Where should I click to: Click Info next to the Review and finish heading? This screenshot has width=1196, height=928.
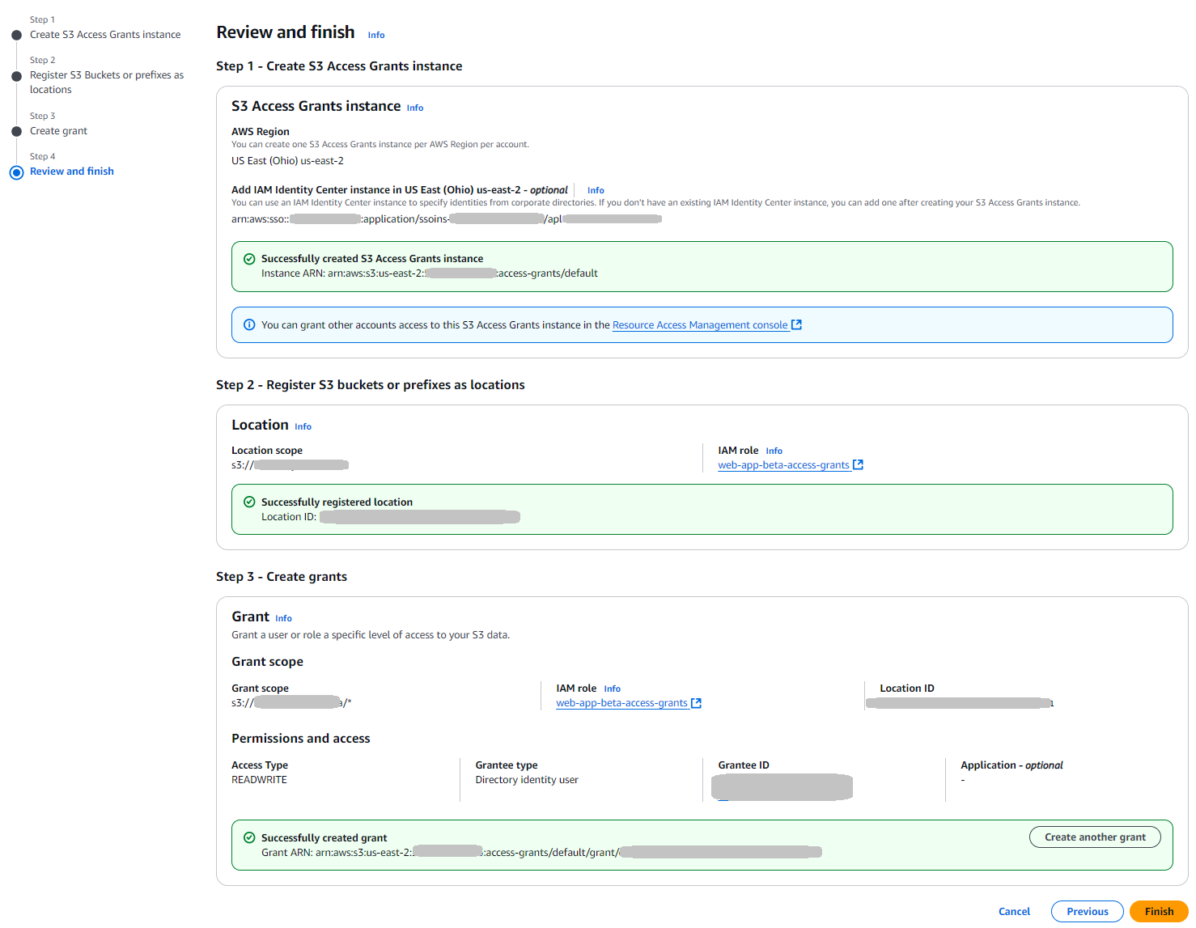tap(375, 35)
